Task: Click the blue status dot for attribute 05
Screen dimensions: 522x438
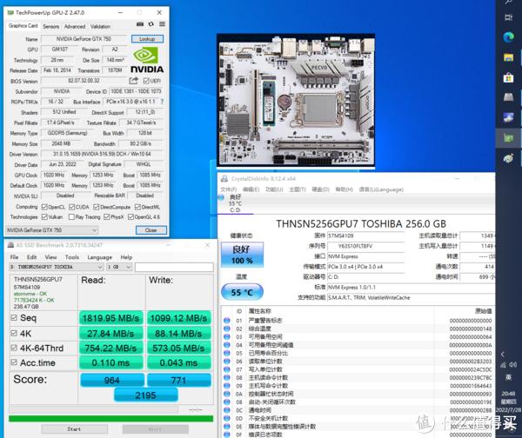Action: tap(227, 353)
